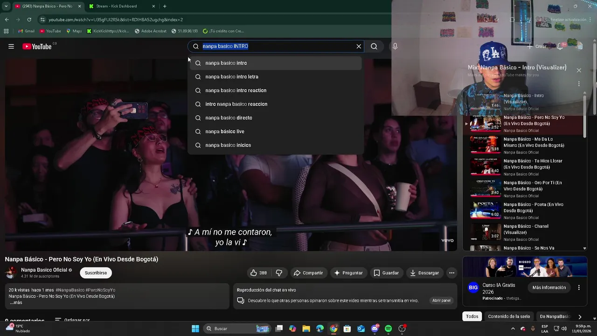Image resolution: width=597 pixels, height=336 pixels.
Task: Open a new browser tab
Action: coord(165,6)
